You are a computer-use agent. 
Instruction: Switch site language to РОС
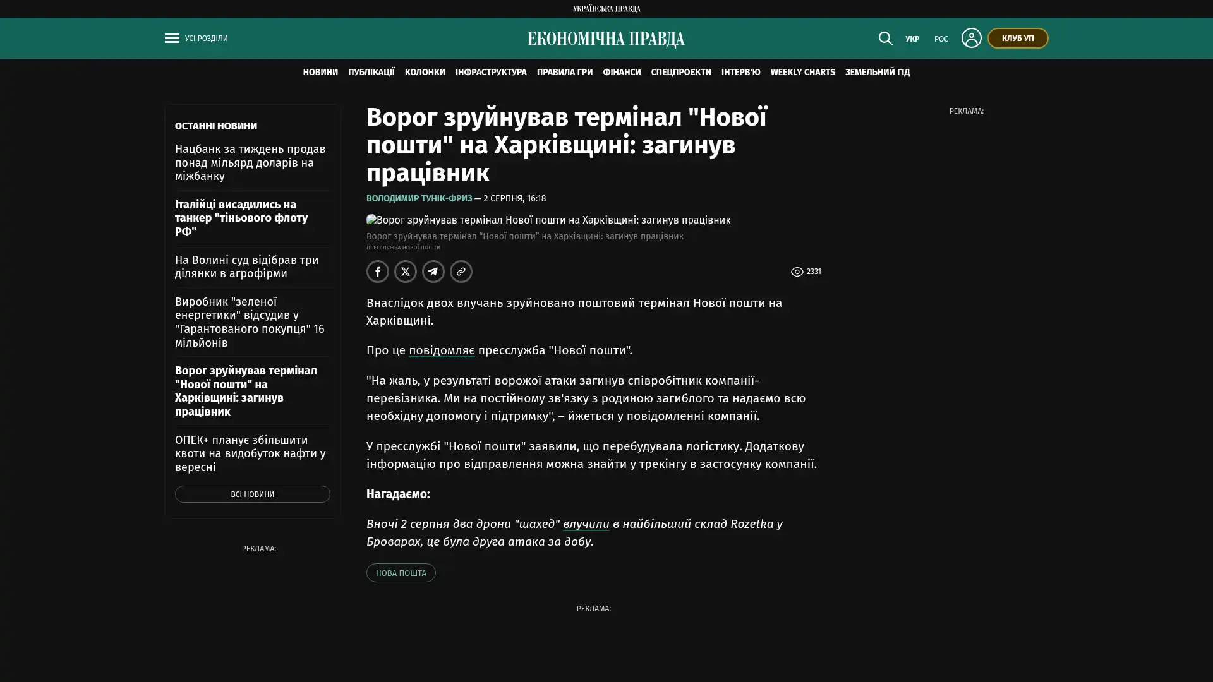coord(941,39)
